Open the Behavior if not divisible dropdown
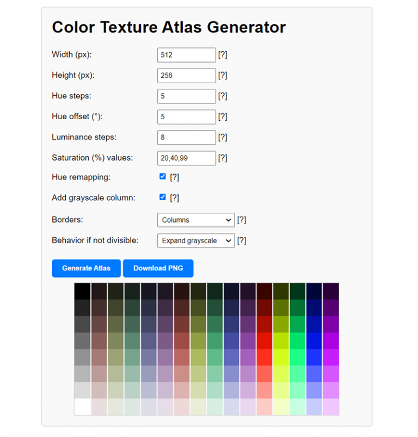The height and width of the screenshot is (437, 418). [195, 240]
